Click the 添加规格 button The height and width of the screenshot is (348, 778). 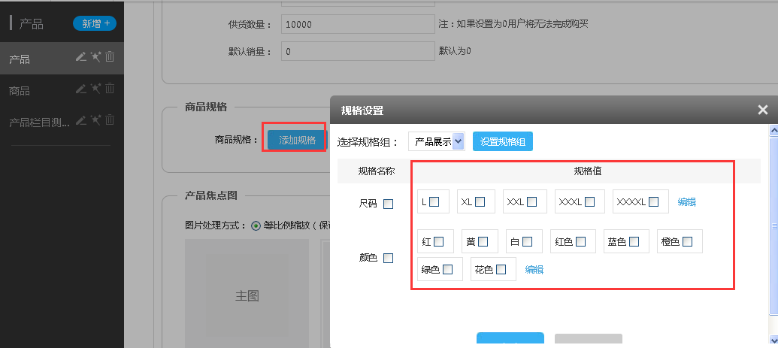(297, 140)
